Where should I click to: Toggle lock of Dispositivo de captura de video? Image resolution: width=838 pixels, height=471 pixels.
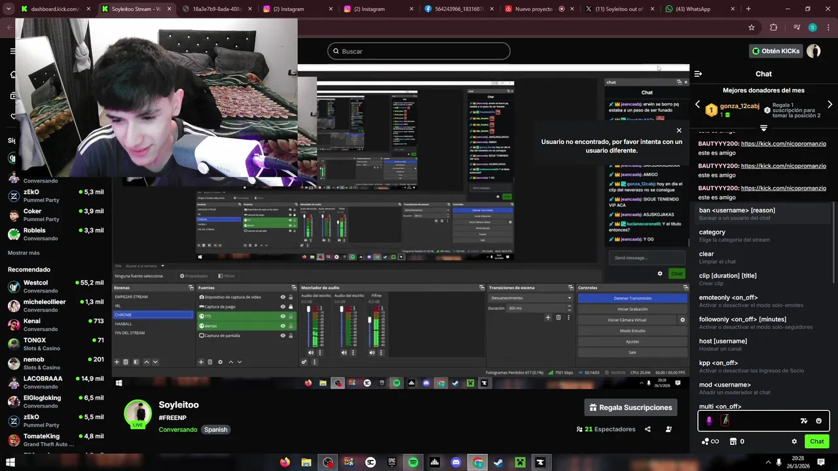pos(291,297)
